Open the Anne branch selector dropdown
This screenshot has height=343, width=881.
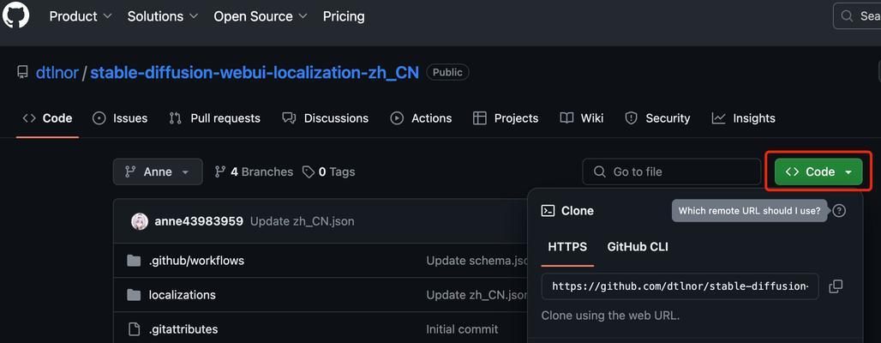point(158,171)
